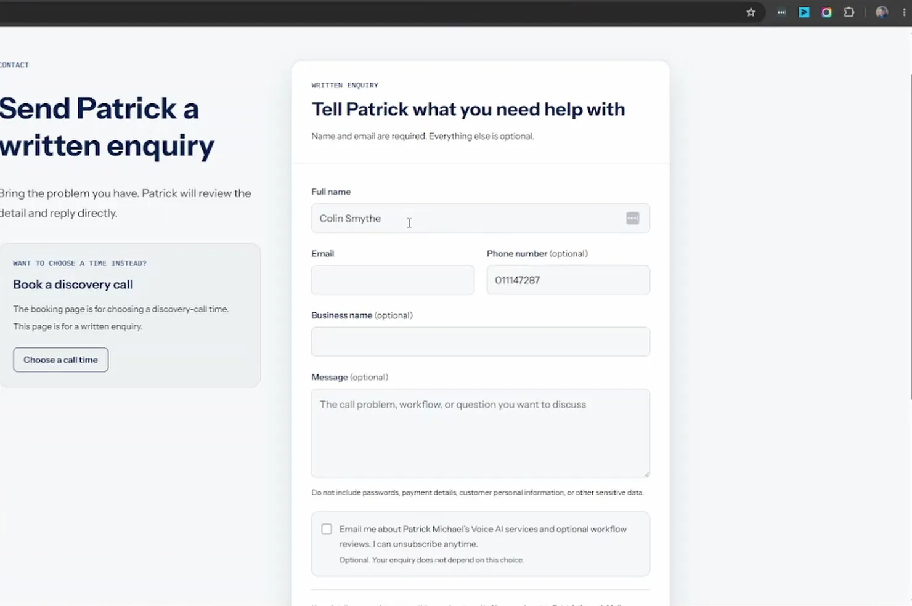Click the "Send Patrick a written enquiry" headline
The width and height of the screenshot is (912, 606).
click(107, 127)
